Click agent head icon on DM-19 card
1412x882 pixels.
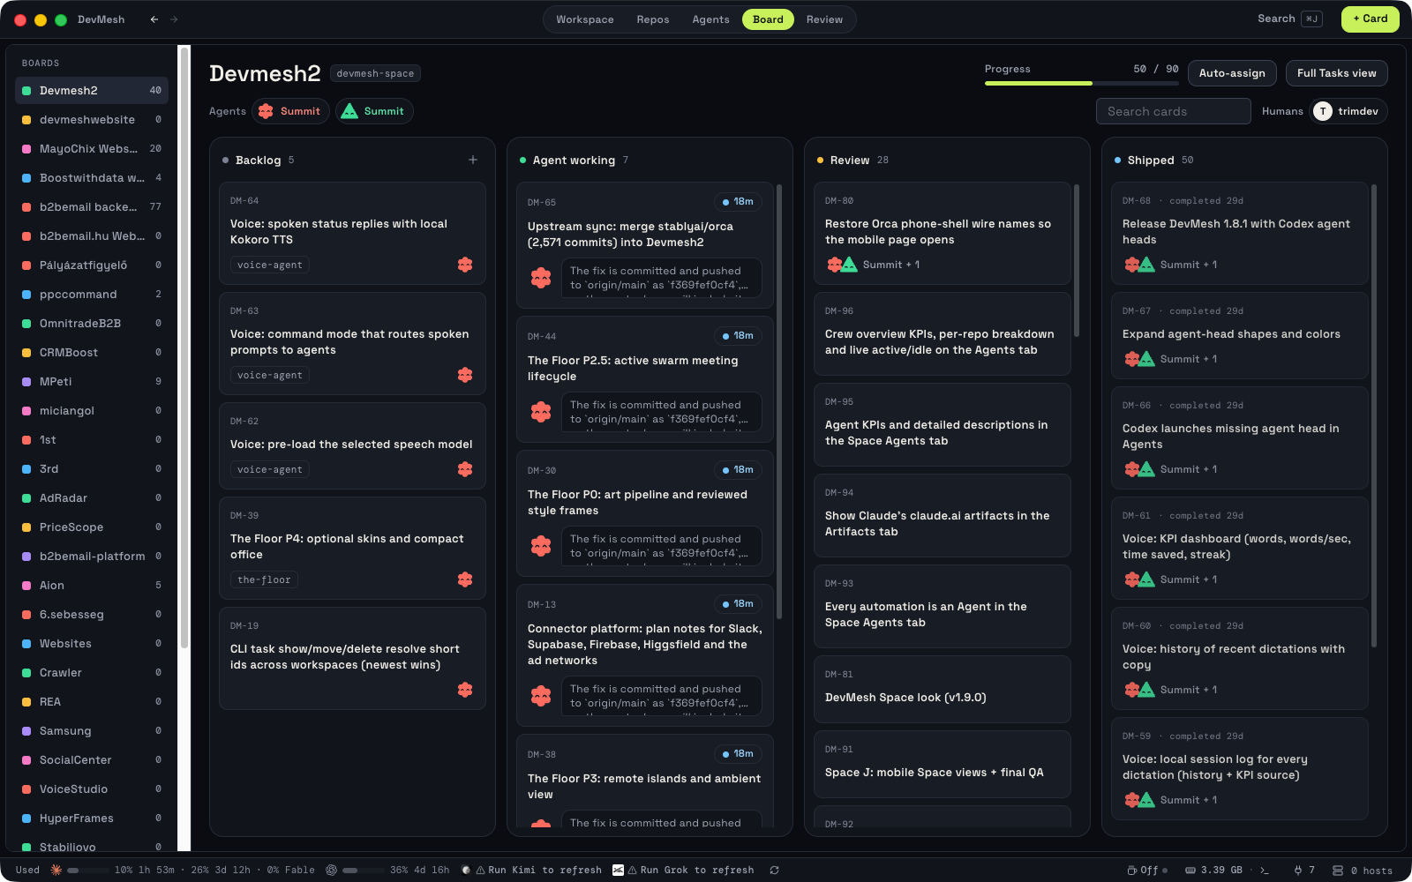click(x=465, y=690)
